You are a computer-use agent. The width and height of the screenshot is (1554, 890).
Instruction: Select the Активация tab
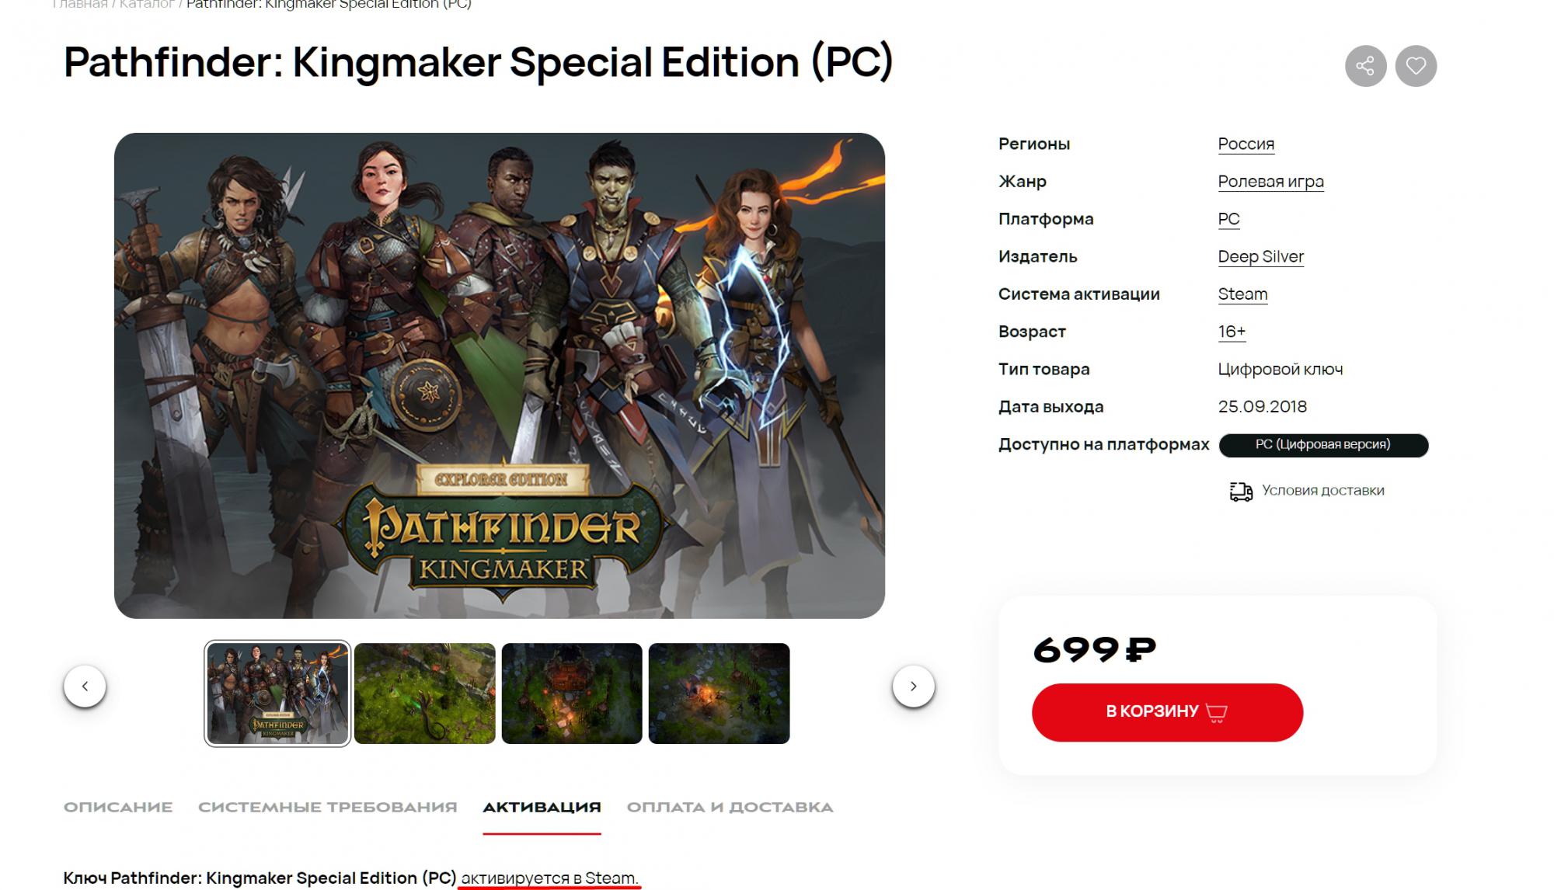click(x=542, y=808)
